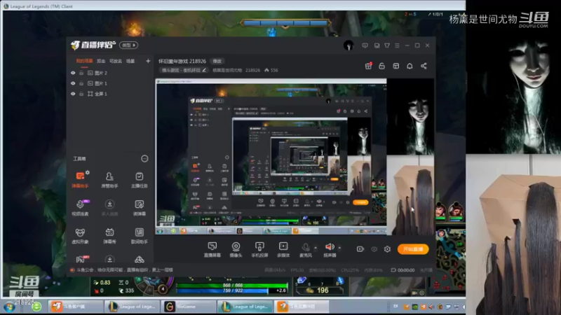Screen dimensions: 561x315
Task: Switch to the 我的场景 tab
Action: coord(84,61)
